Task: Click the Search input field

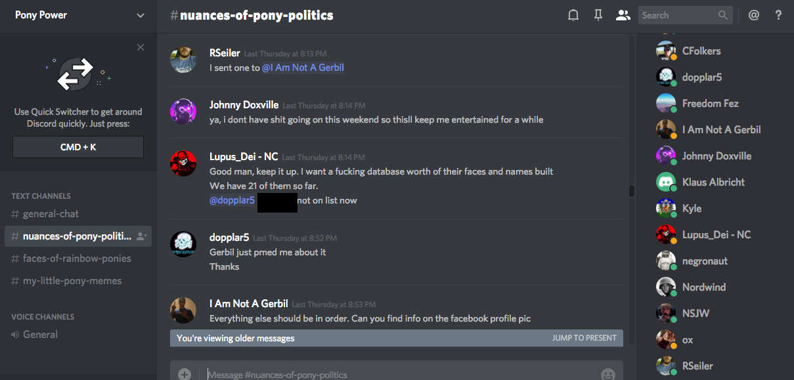Action: (680, 15)
